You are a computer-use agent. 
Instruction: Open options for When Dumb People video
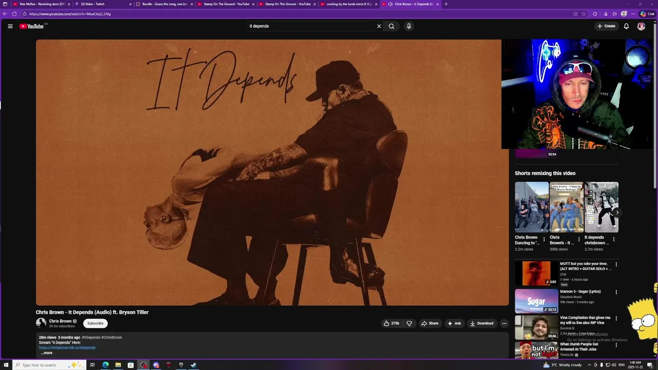point(616,345)
